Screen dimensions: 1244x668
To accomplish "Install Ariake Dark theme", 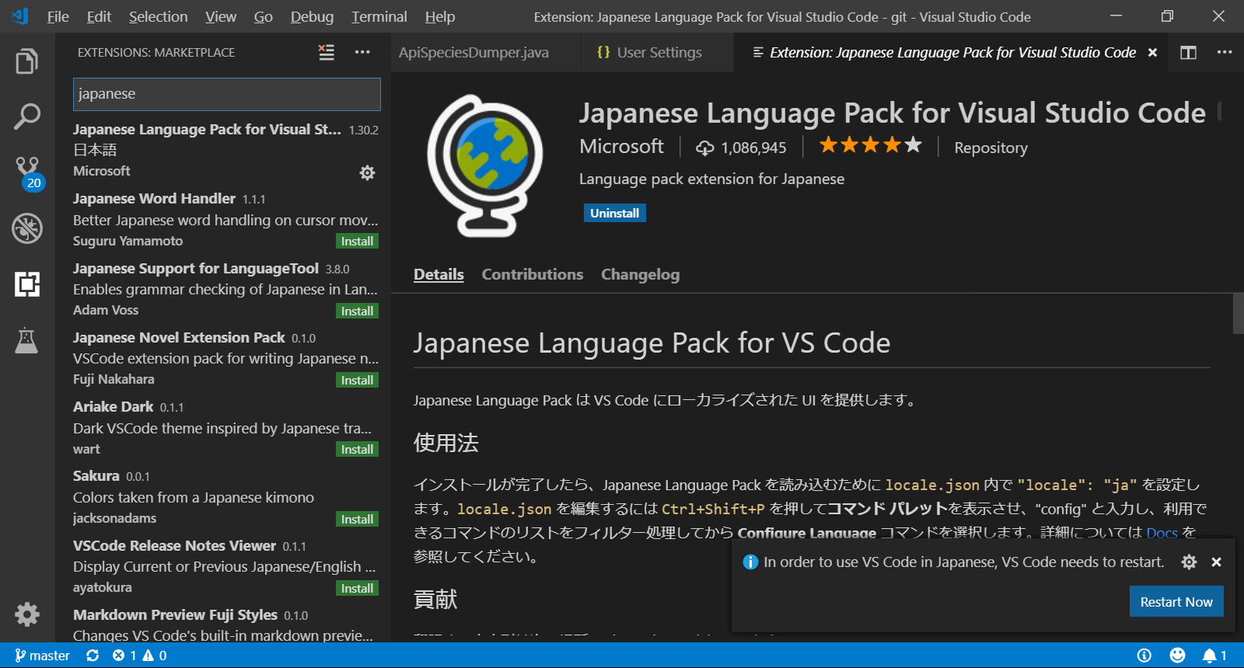I will click(x=357, y=449).
